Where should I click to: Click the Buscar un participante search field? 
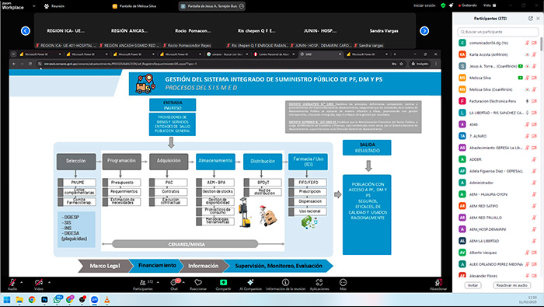pos(498,32)
